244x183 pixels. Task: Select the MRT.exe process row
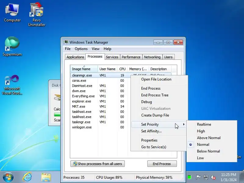click(100, 106)
